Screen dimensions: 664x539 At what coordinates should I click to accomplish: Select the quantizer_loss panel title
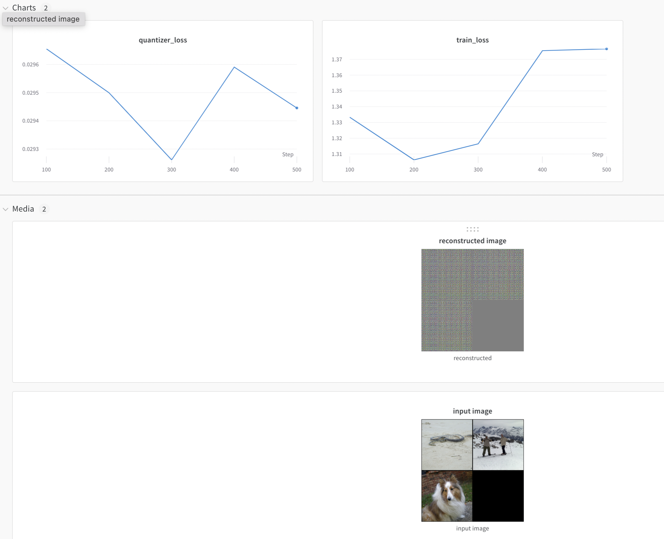[163, 40]
